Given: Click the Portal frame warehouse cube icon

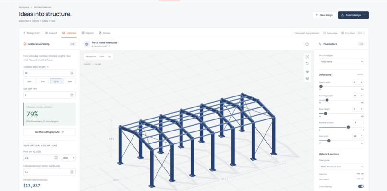Looking at the screenshot, I should 86,44.
